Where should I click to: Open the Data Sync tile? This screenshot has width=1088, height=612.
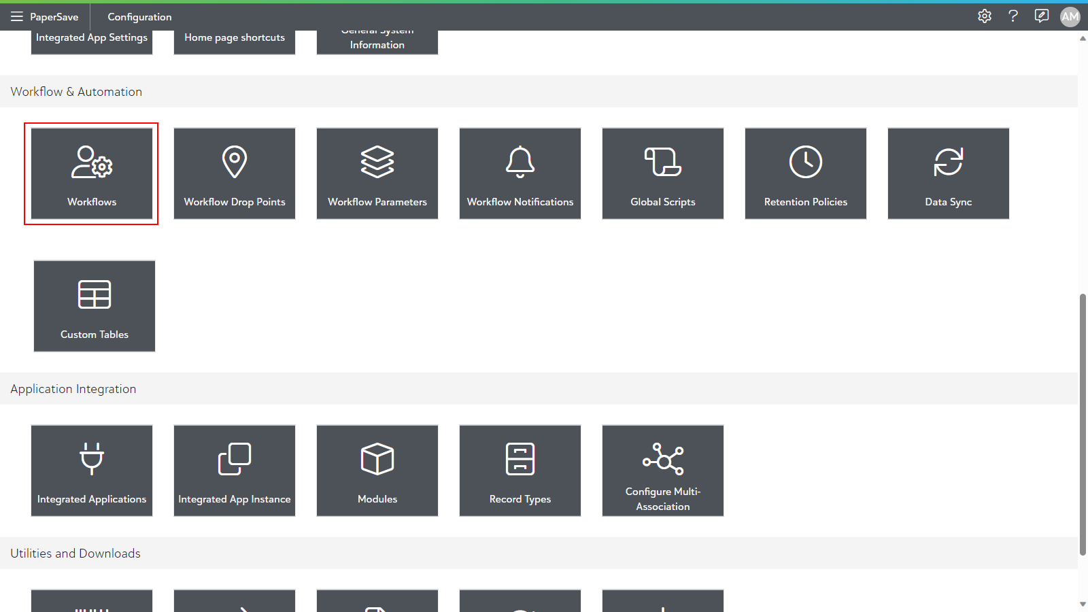point(949,173)
